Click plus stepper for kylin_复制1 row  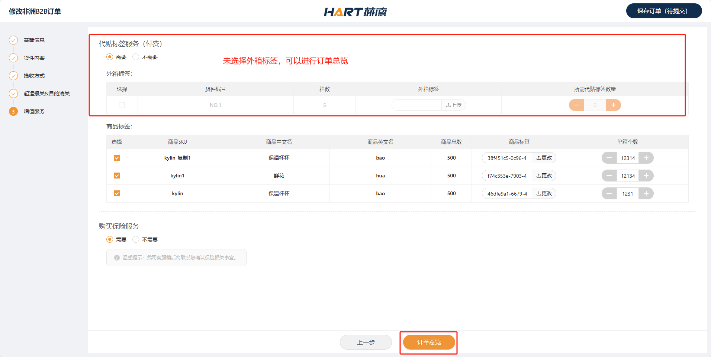tap(646, 158)
